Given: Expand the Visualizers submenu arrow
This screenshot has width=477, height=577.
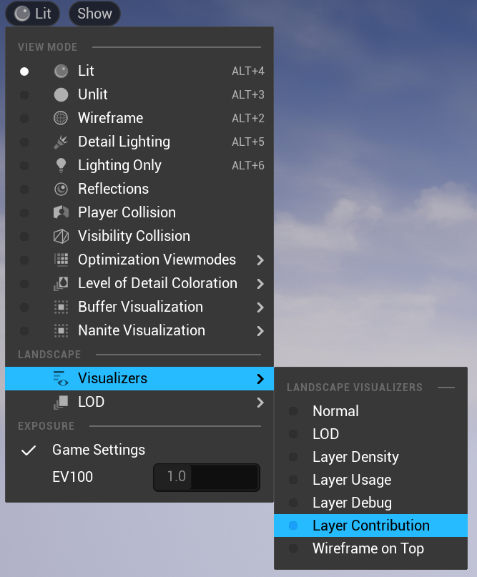Looking at the screenshot, I should pyautogui.click(x=260, y=379).
